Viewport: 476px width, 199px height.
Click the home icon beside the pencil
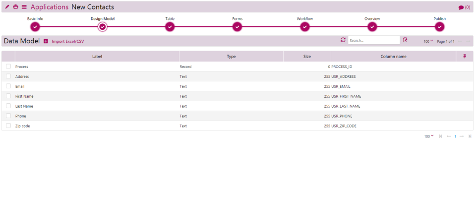[x=15, y=7]
